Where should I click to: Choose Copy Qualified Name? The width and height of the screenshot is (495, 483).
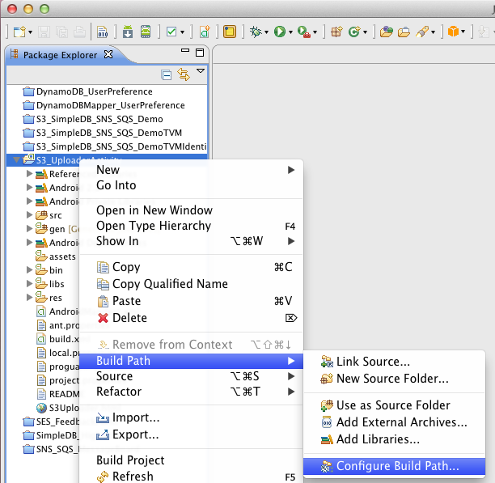click(191, 284)
